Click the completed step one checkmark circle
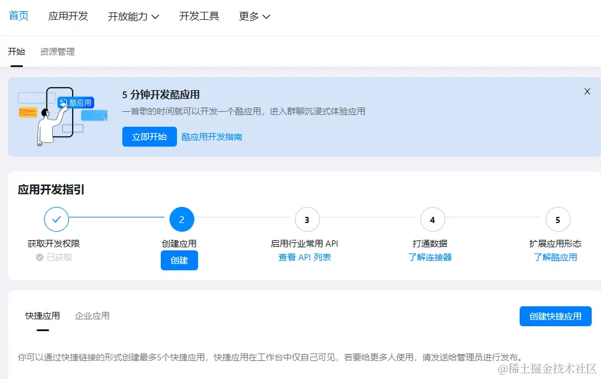This screenshot has height=379, width=601. tap(56, 219)
